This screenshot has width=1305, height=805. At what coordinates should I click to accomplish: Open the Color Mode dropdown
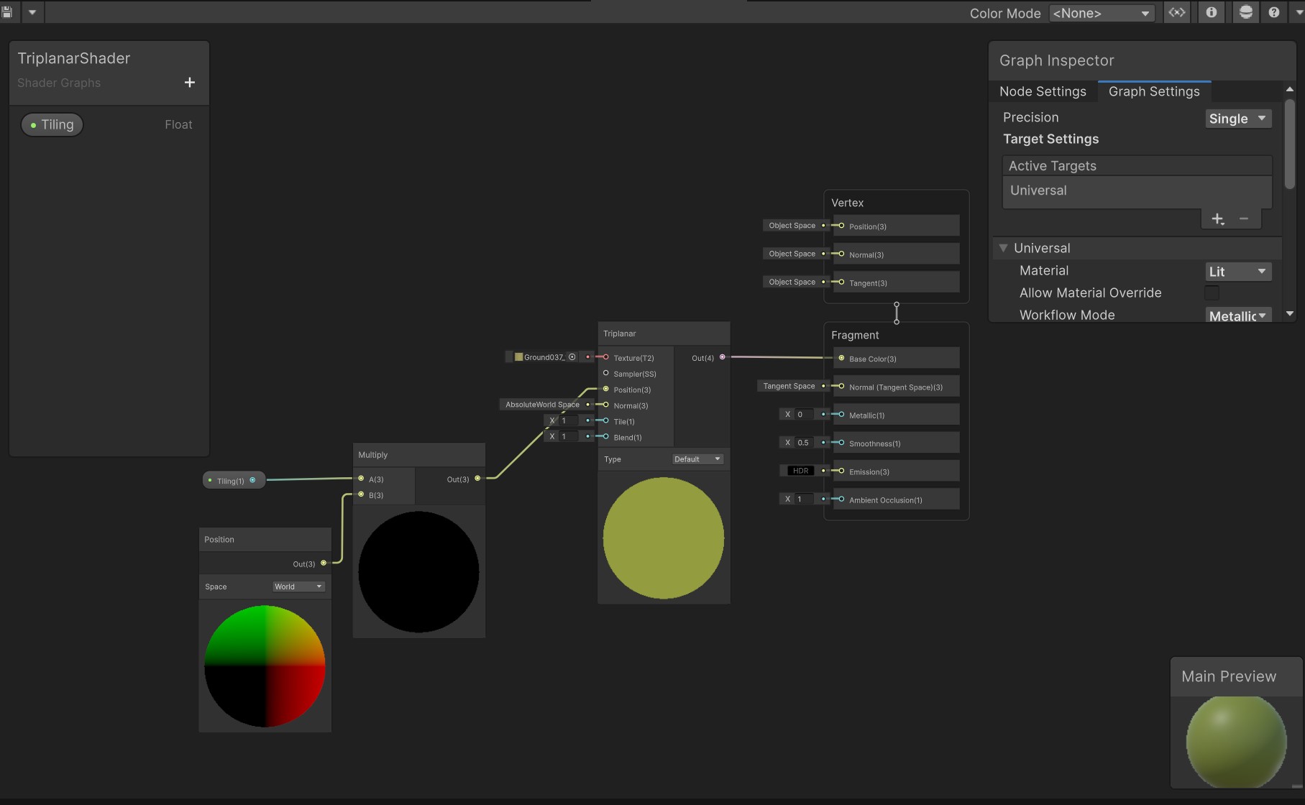[1102, 13]
